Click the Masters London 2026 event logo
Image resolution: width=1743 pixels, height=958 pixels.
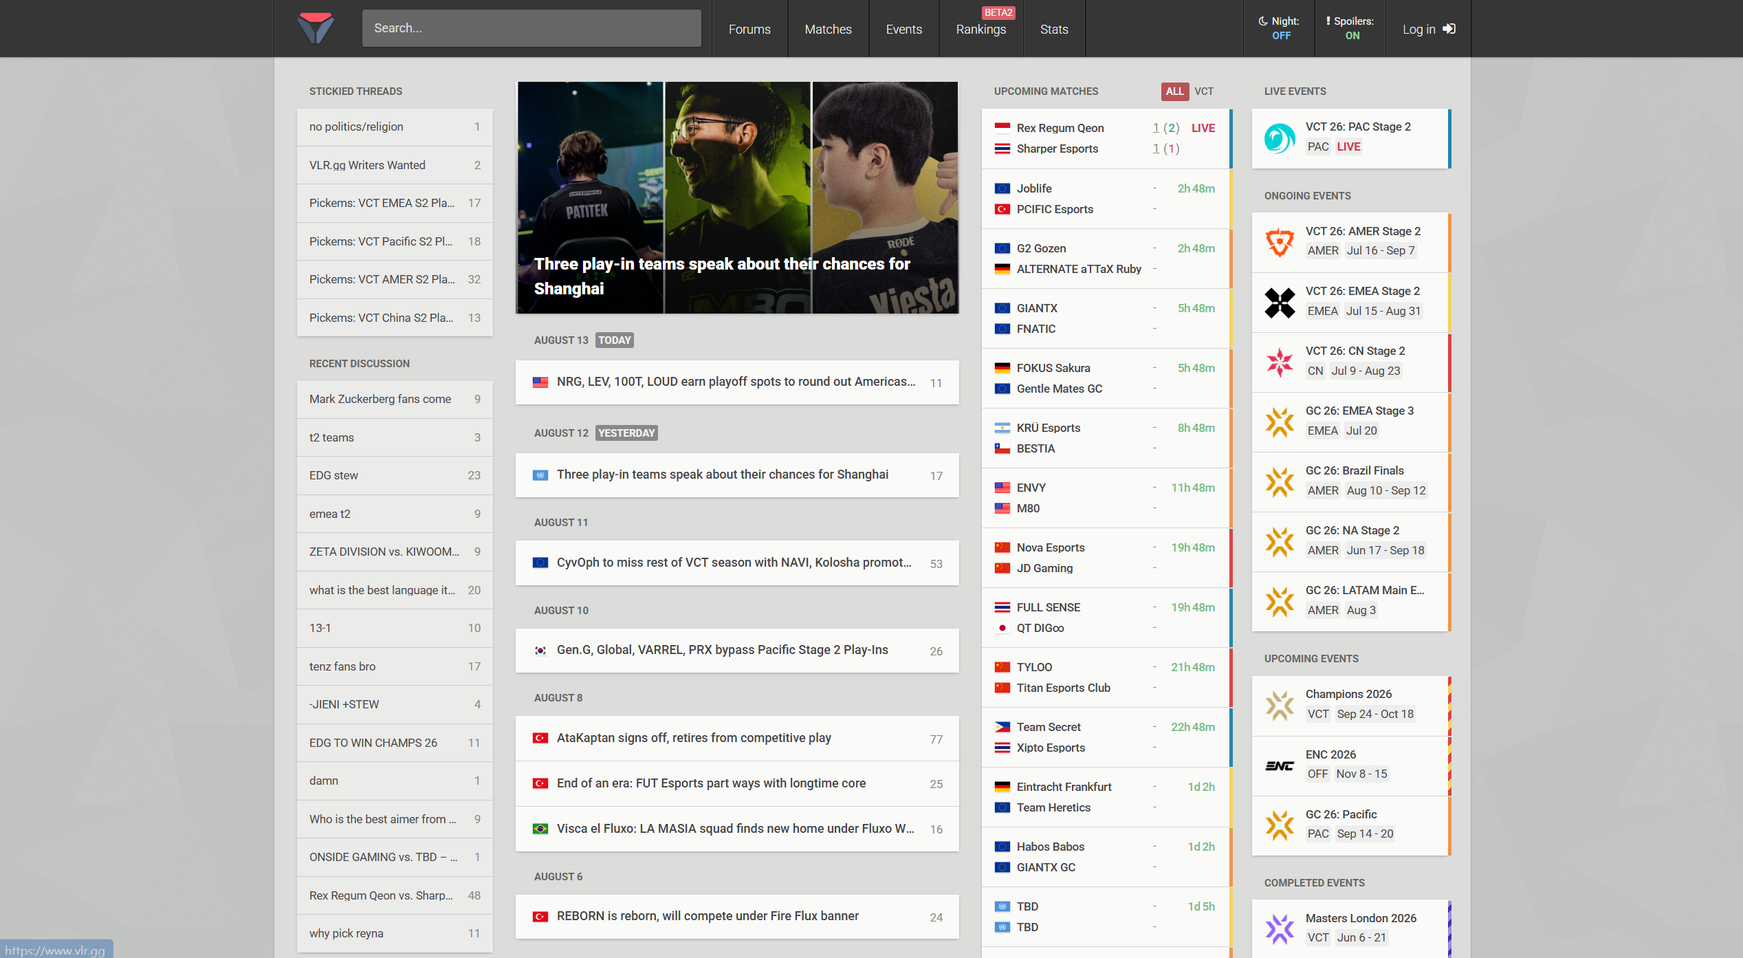(1280, 929)
